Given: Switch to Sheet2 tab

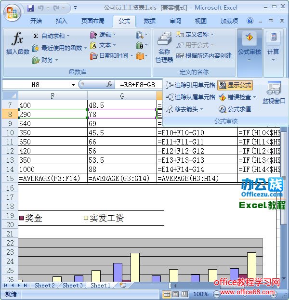Looking at the screenshot, I should point(45,285).
